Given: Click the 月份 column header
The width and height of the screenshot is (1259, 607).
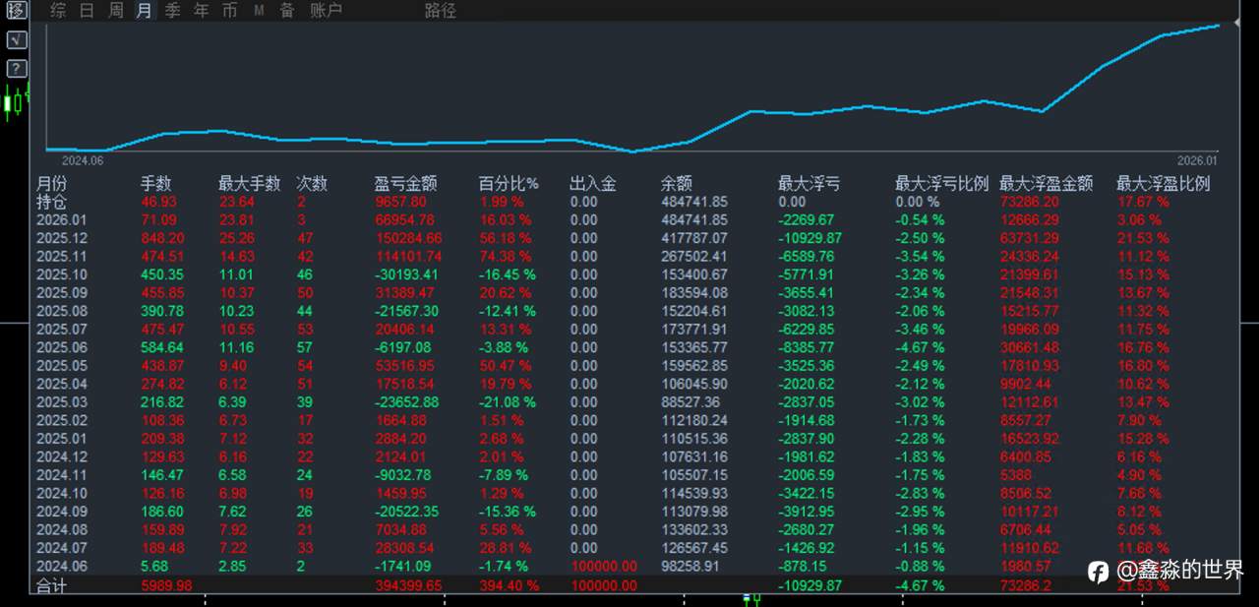Looking at the screenshot, I should 52,184.
